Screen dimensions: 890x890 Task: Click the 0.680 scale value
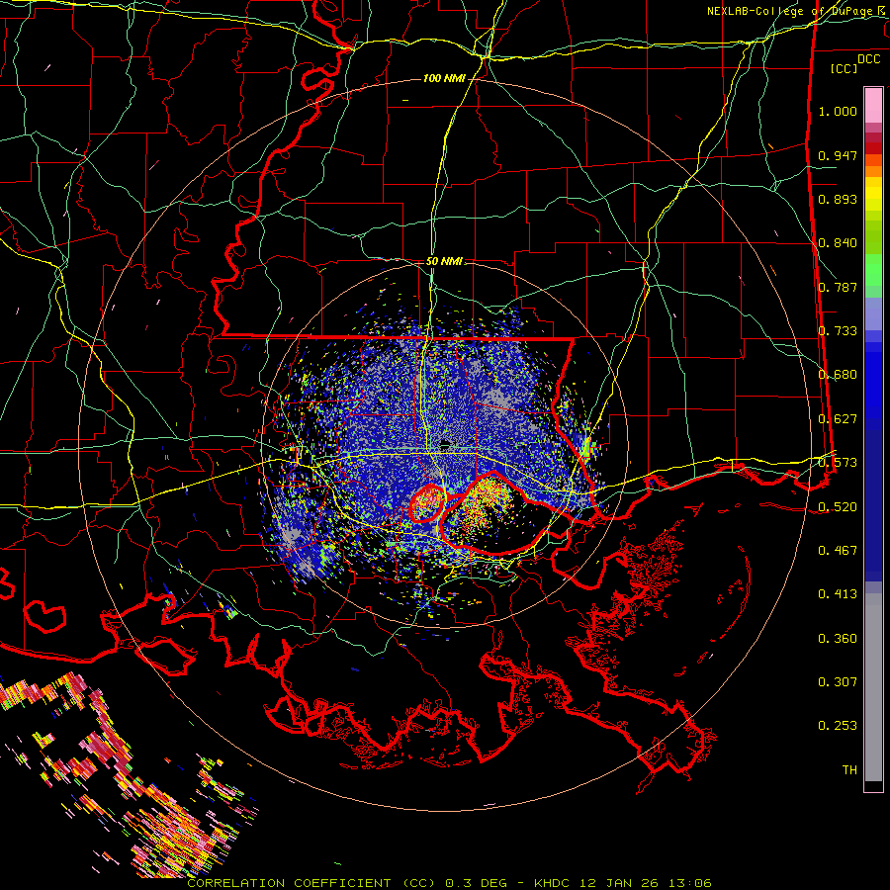coord(838,375)
